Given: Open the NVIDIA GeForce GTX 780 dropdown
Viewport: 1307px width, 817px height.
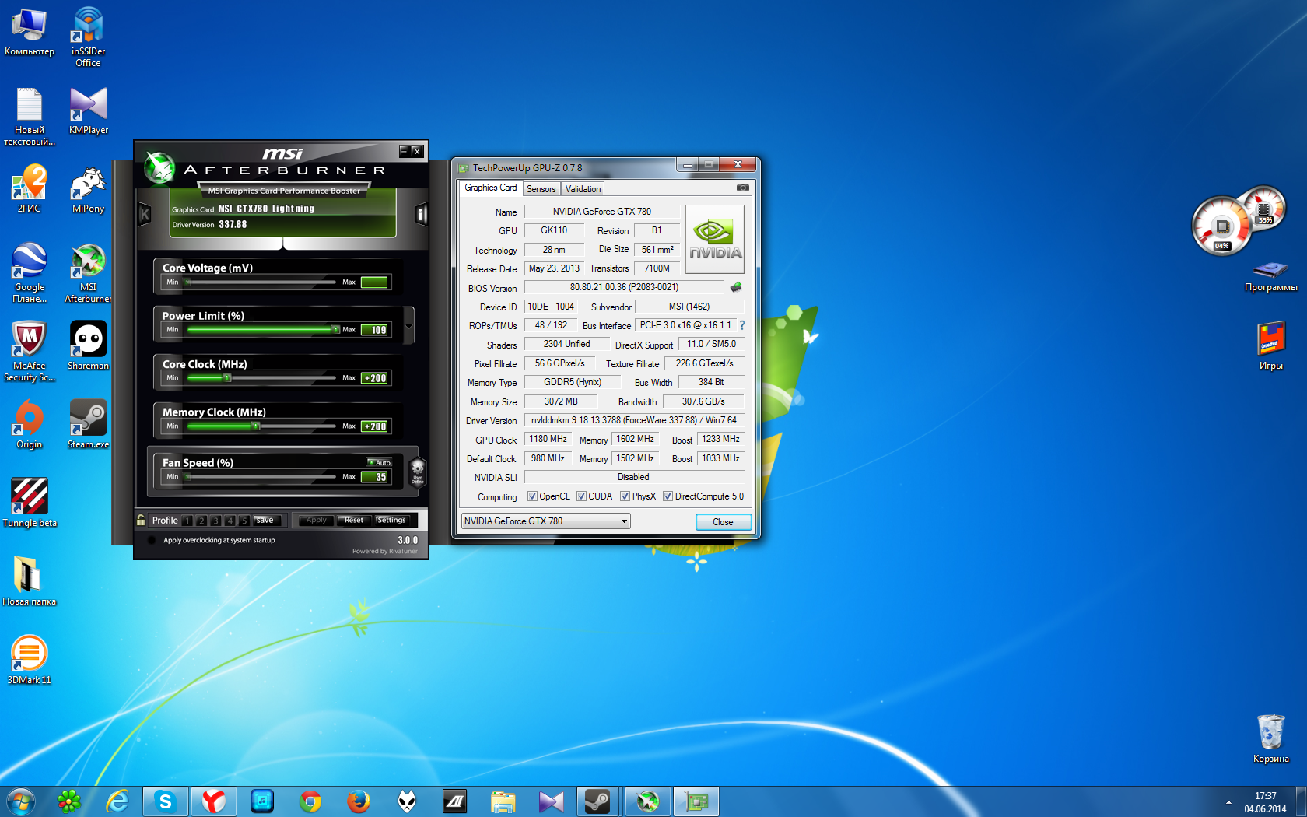Looking at the screenshot, I should 545,521.
